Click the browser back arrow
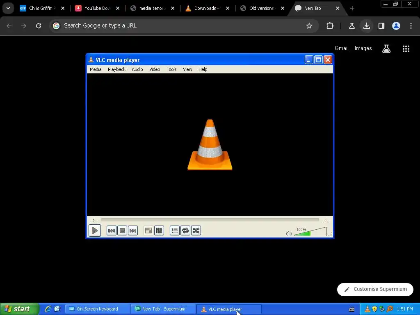The width and height of the screenshot is (420, 315). click(9, 26)
